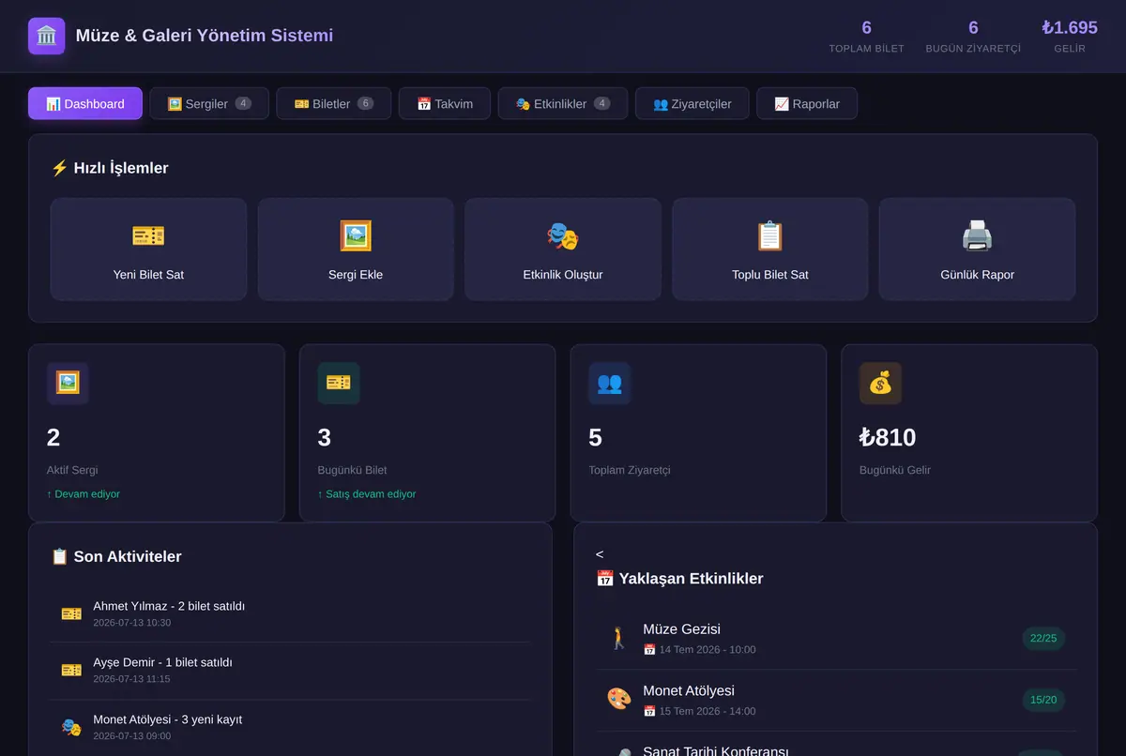
Task: Switch to the Sergiler tab
Action: (209, 103)
